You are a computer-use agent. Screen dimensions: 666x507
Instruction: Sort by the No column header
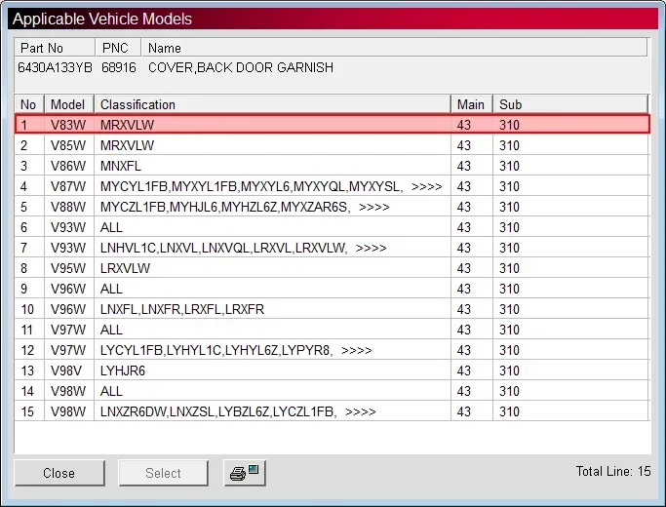29,104
